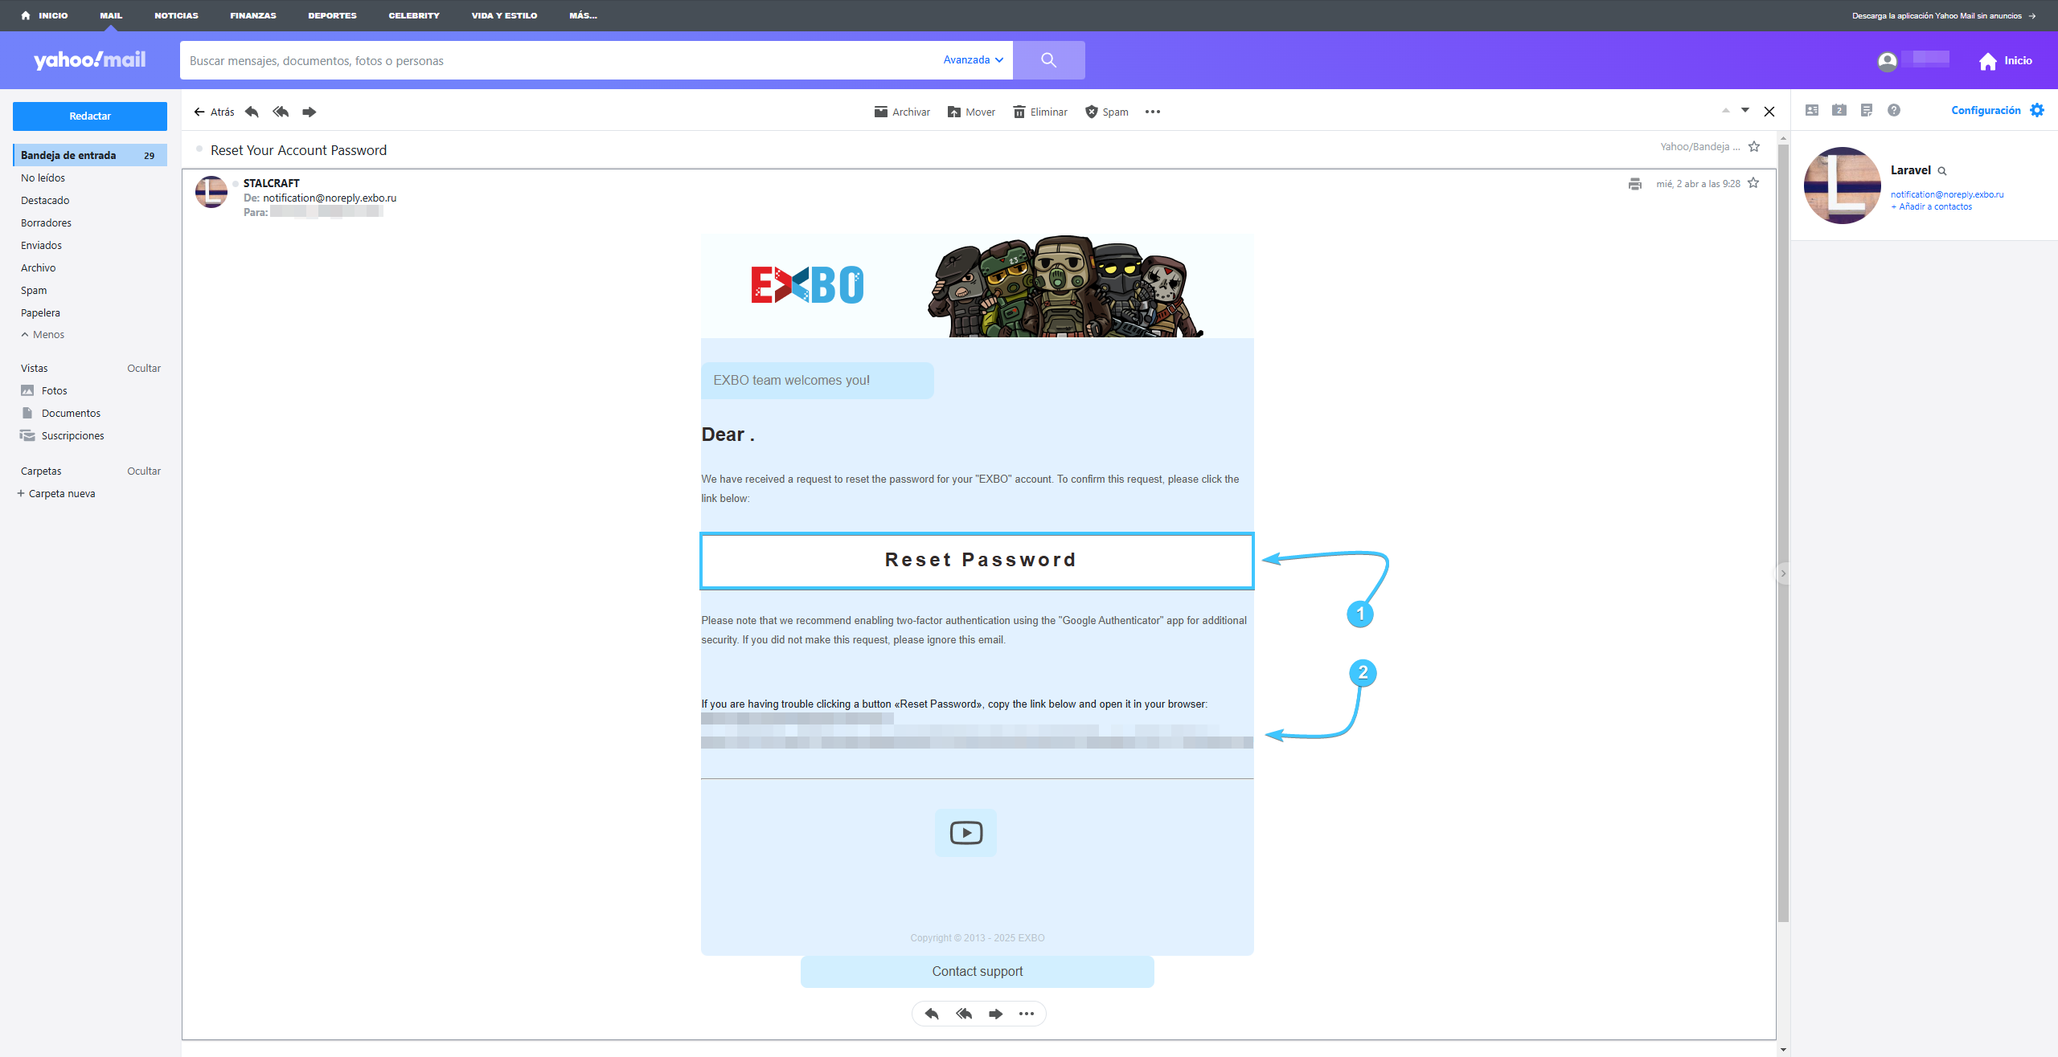Delete the email with Eliminar
This screenshot has height=1057, width=2058.
pyautogui.click(x=1040, y=112)
